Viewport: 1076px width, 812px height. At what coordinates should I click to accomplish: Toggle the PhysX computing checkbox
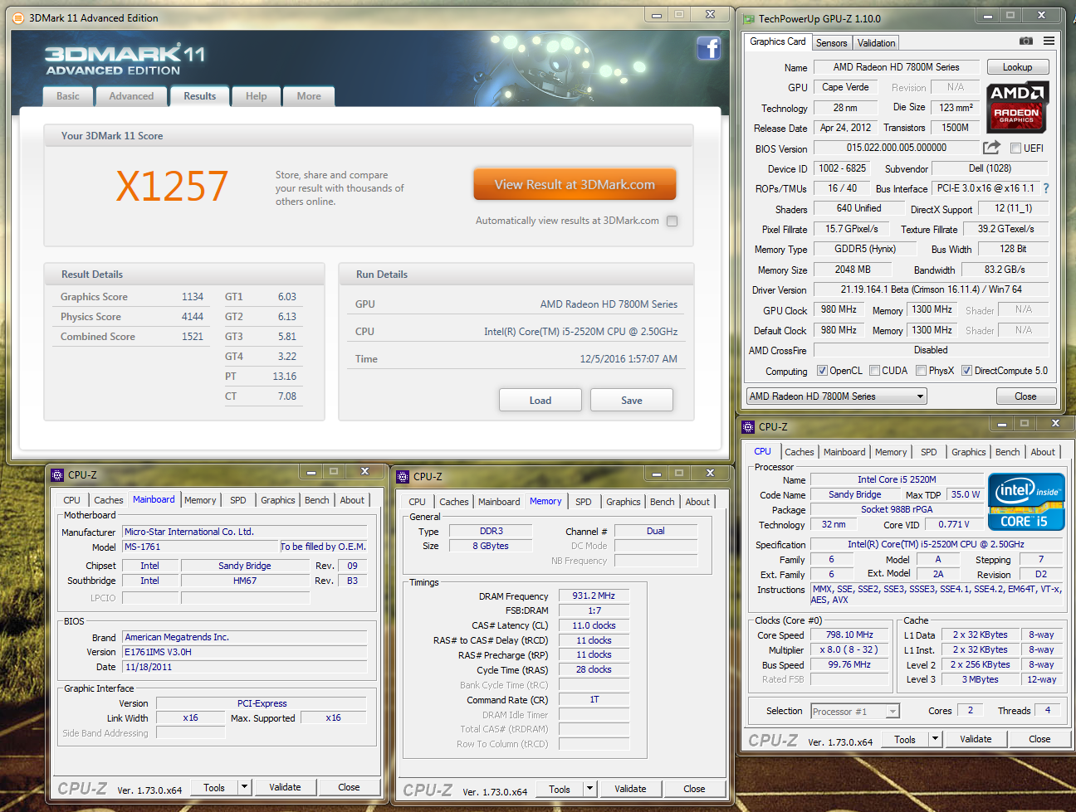coord(921,371)
